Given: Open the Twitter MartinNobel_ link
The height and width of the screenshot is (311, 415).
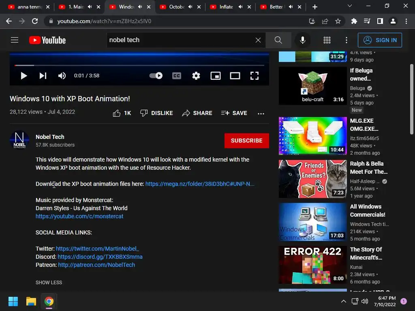Looking at the screenshot, I should tap(97, 249).
